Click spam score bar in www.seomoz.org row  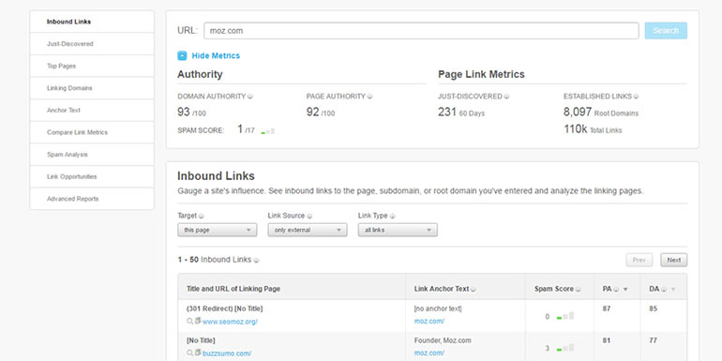tap(565, 316)
